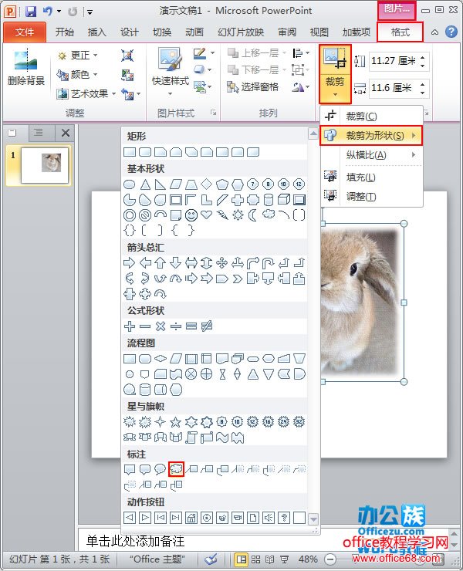
Task: Select the lightning bolt shape
Action: (x=222, y=215)
